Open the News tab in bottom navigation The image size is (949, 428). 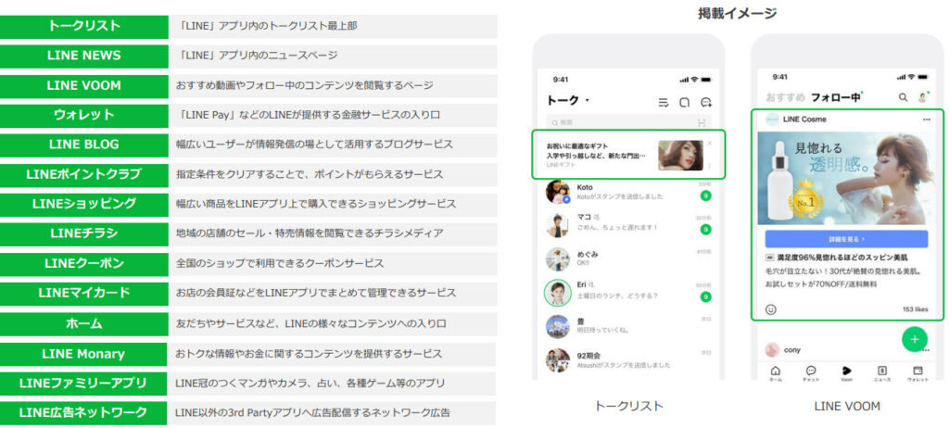click(x=881, y=371)
